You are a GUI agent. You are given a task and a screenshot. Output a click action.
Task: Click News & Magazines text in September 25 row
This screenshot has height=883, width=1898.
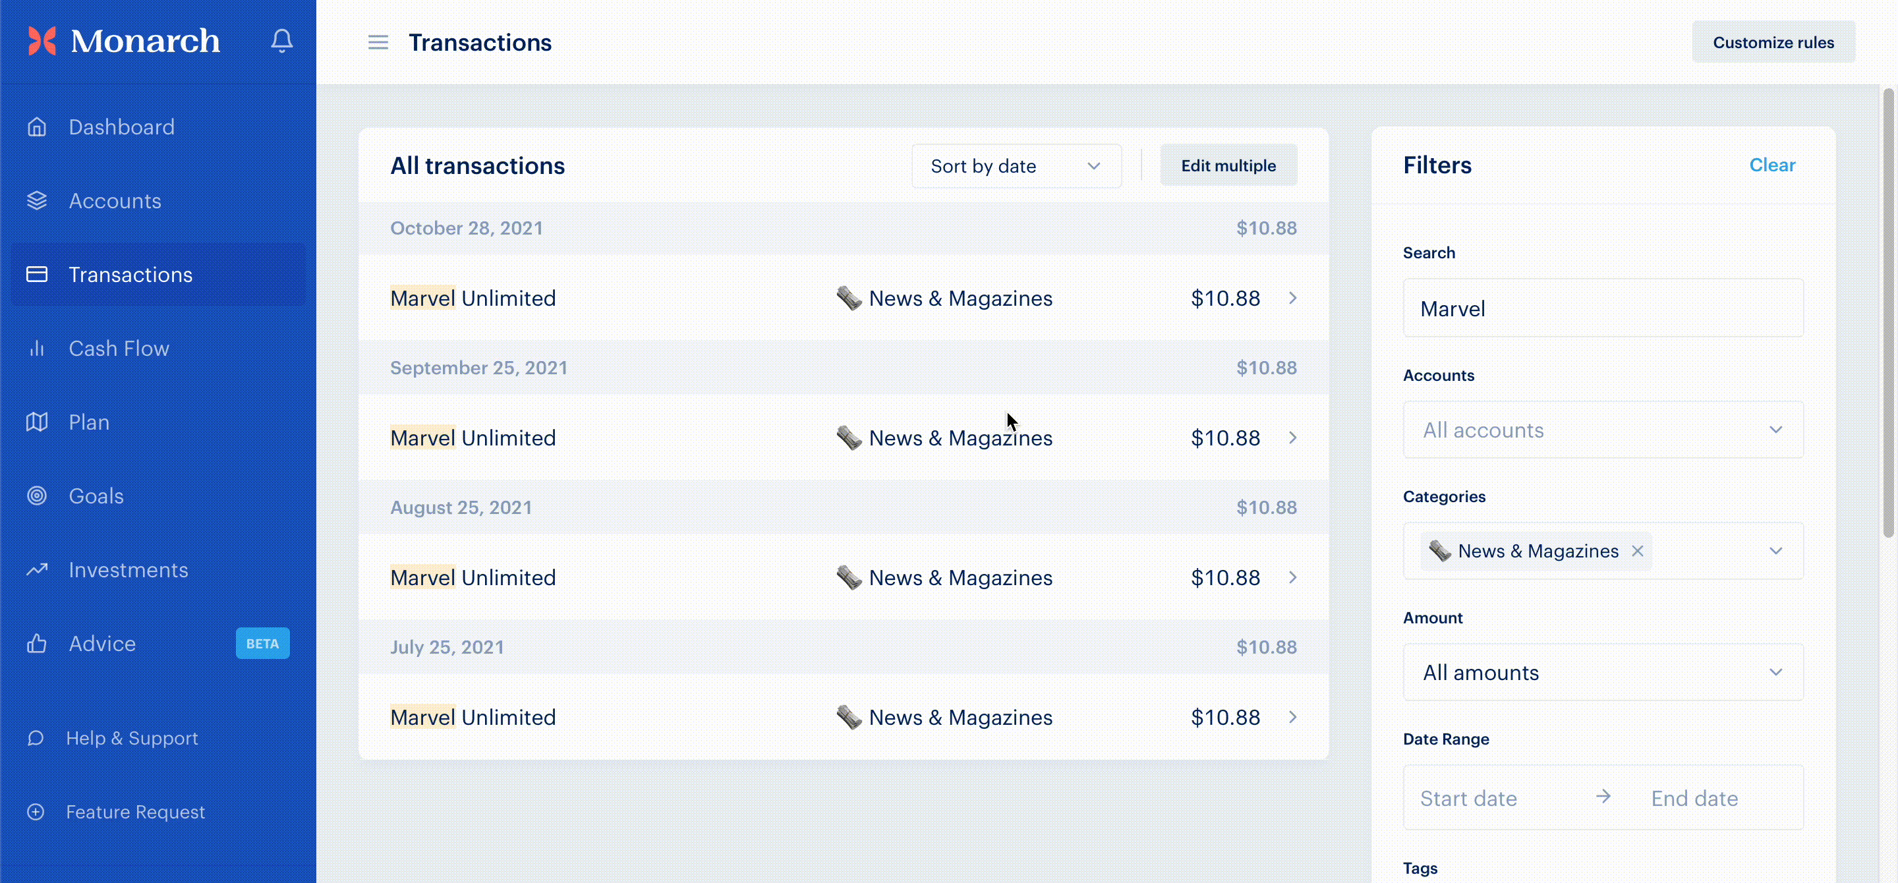960,438
